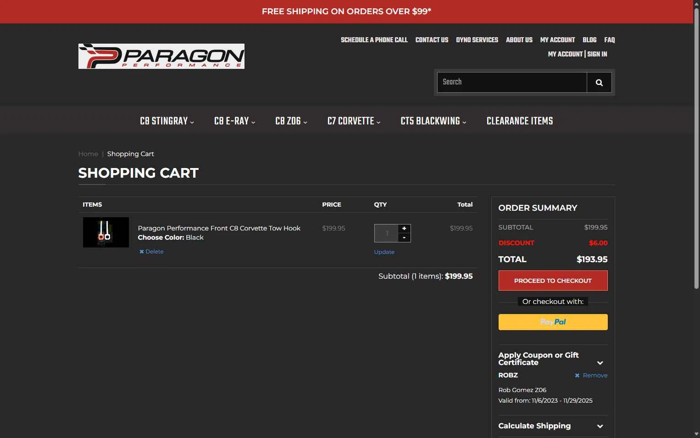Click the quantity input field
Image resolution: width=700 pixels, height=438 pixels.
386,233
